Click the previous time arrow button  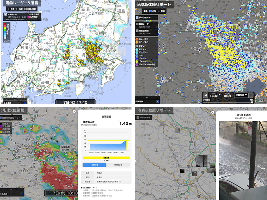pyautogui.click(x=205, y=95)
